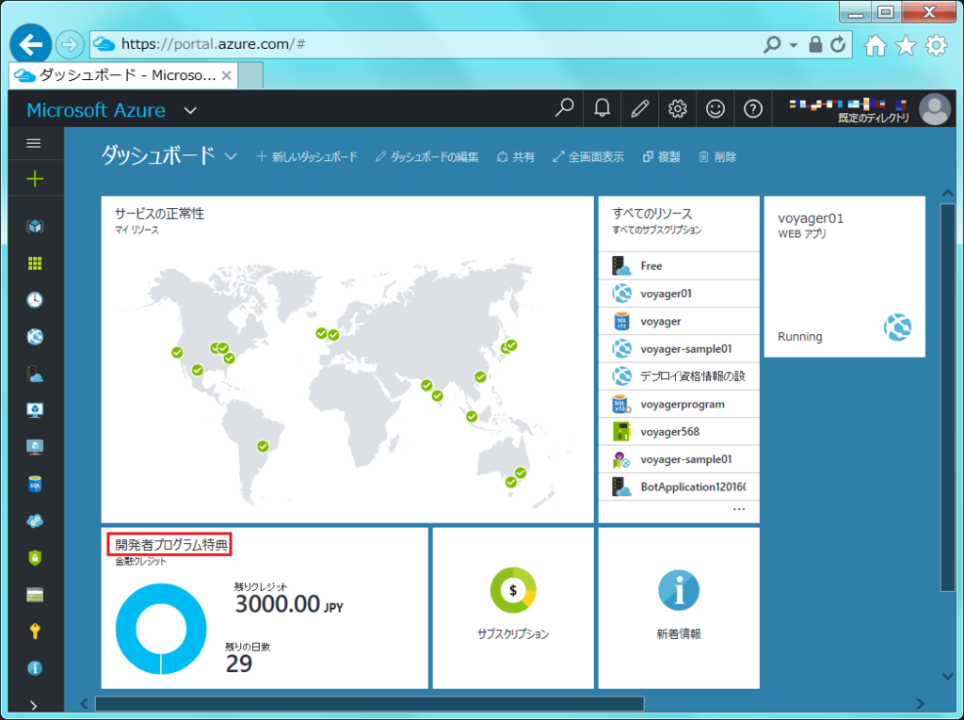964x720 pixels.
Task: Select the voyagerprogram resource row
Action: [679, 404]
